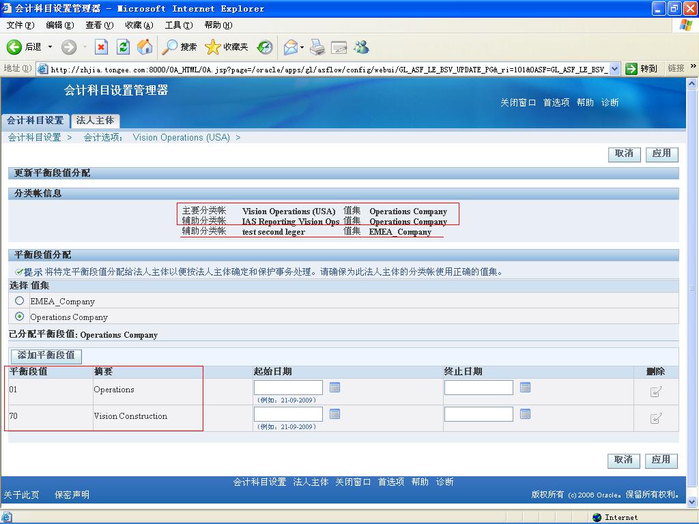699x524 pixels.
Task: Click 会计科目设置 breadcrumb link
Action: [x=34, y=137]
